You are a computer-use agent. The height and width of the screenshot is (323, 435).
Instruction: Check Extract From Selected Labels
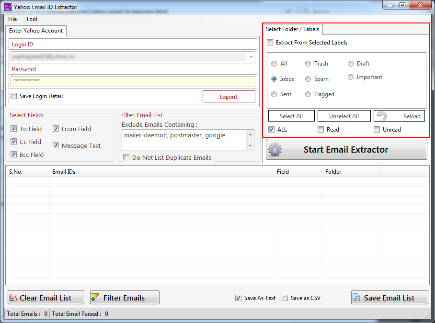click(270, 43)
